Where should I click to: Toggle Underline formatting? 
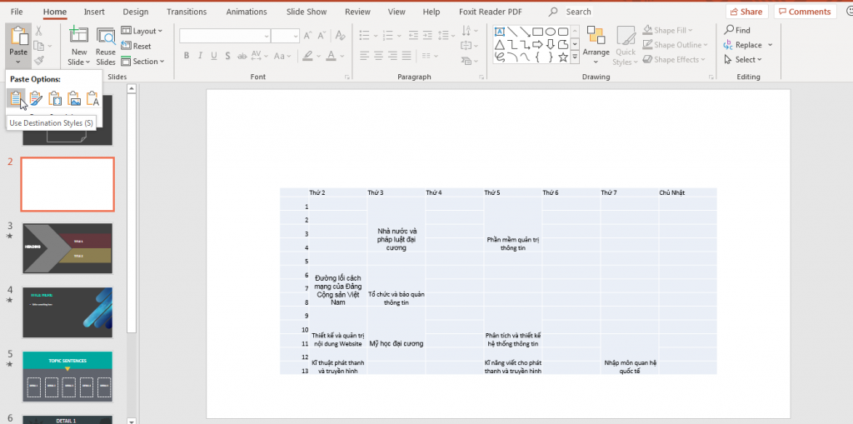coord(214,56)
